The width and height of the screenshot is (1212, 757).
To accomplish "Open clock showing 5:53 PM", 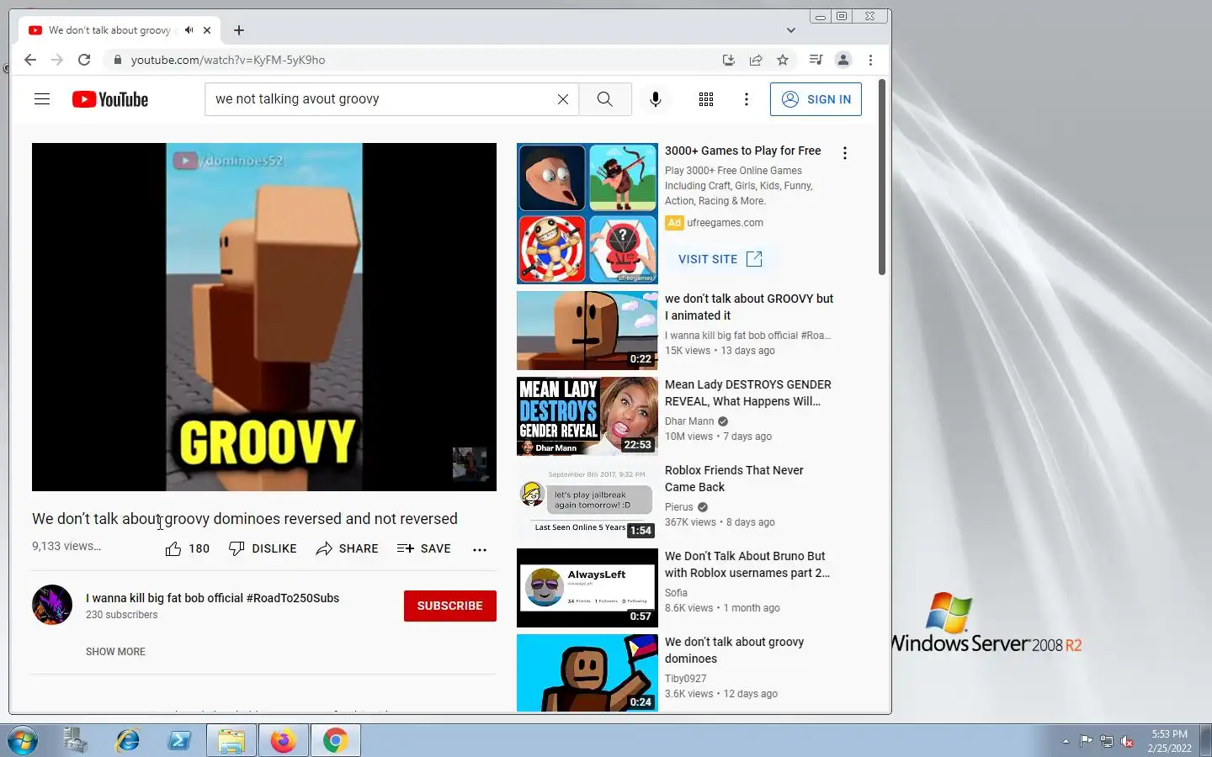I will click(x=1170, y=741).
